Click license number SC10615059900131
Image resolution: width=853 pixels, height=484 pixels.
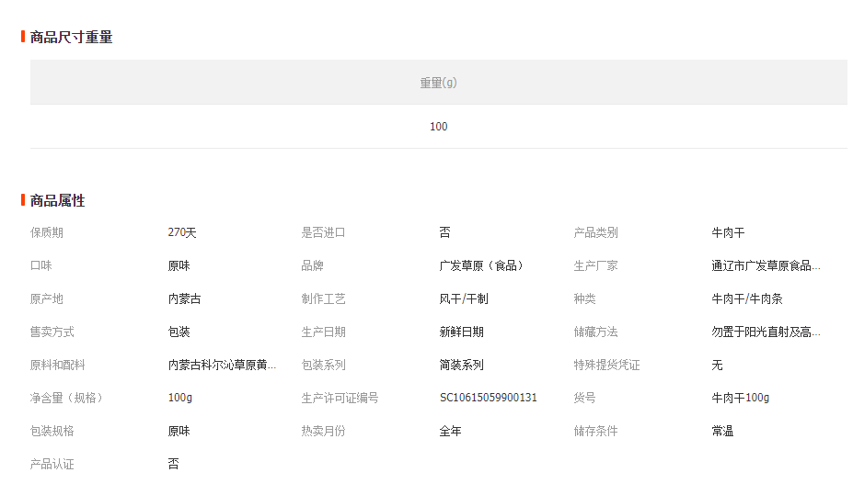(488, 399)
